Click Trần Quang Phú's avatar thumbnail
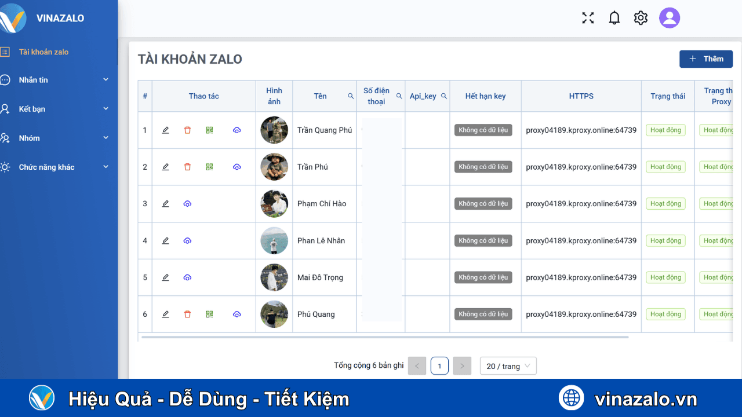The image size is (742, 417). tap(274, 130)
